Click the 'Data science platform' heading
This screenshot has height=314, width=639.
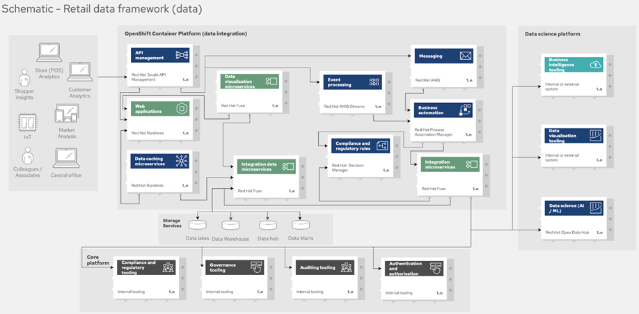[x=552, y=34]
